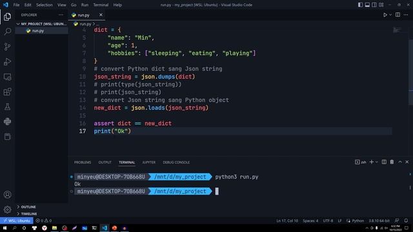This screenshot has width=413, height=232.
Task: Open the Extensions view
Action: click(7, 92)
